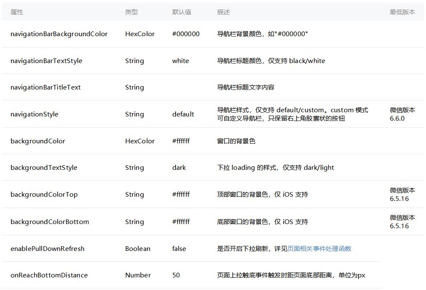Click the navigationBarTextStyle property name

pyautogui.click(x=47, y=61)
